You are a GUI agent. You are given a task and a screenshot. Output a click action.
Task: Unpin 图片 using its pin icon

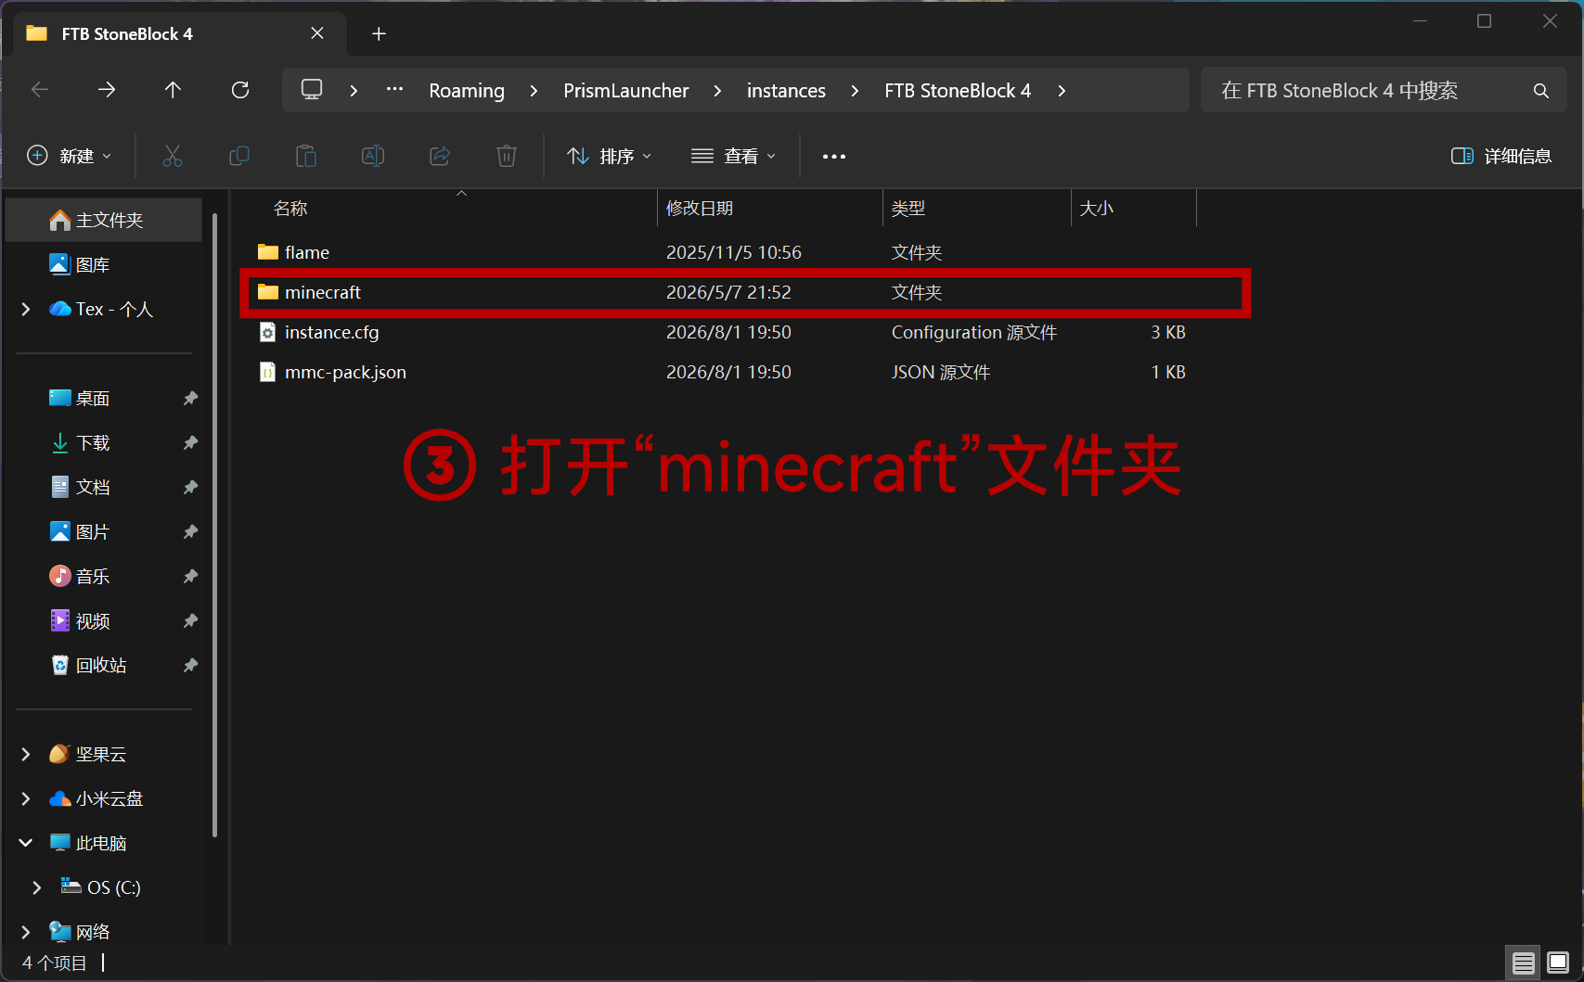click(x=190, y=532)
